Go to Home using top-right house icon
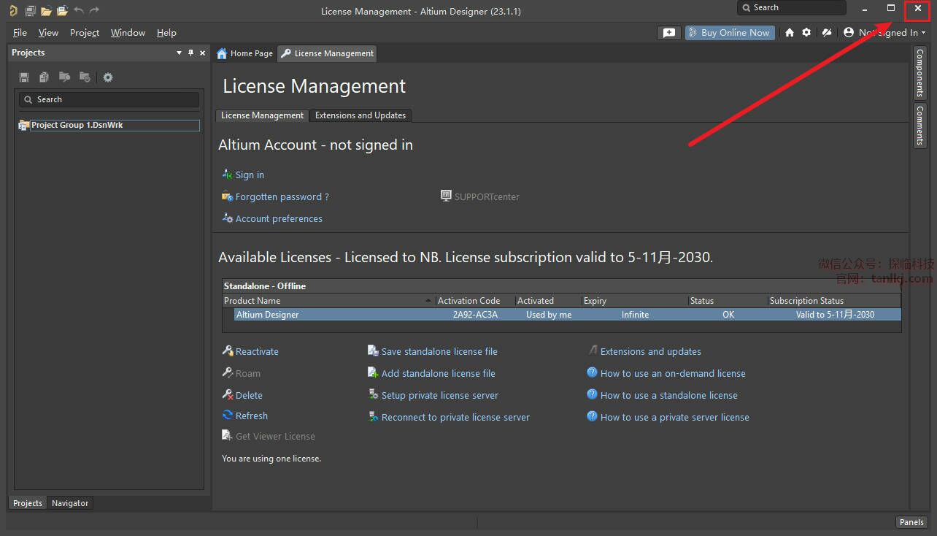This screenshot has width=937, height=536. (789, 32)
